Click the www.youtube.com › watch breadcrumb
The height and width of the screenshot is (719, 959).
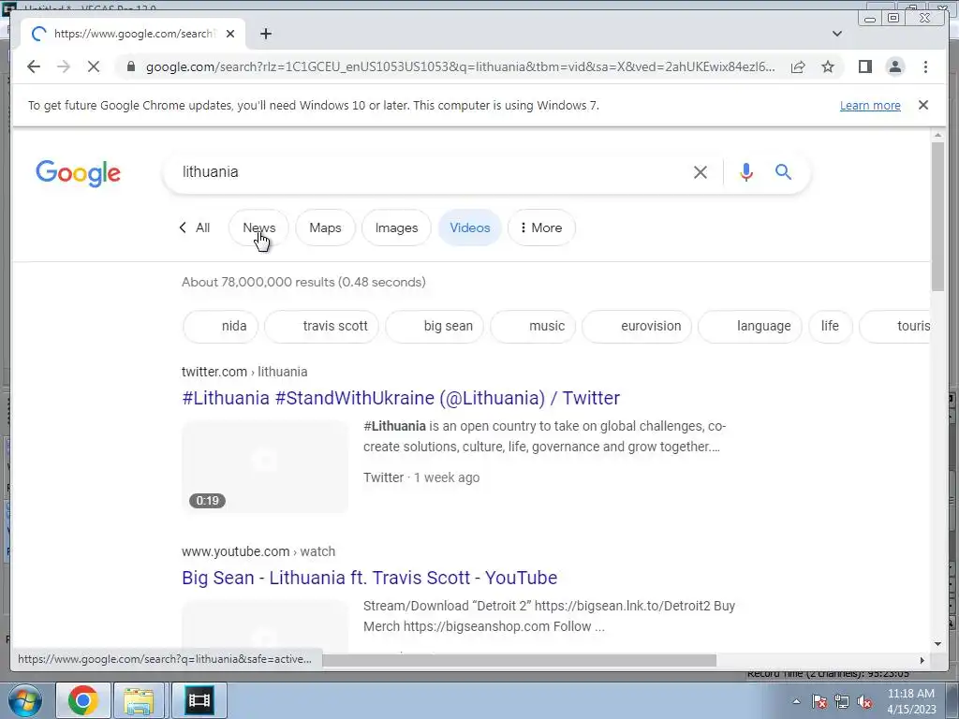[258, 551]
